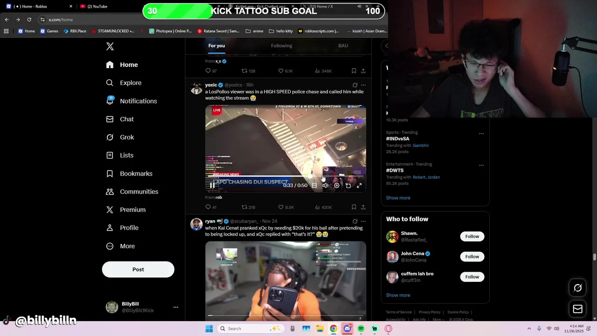Open Grok in the sidebar

click(120, 137)
